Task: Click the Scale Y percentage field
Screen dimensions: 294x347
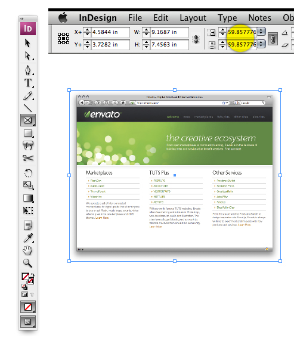Action: [x=242, y=45]
